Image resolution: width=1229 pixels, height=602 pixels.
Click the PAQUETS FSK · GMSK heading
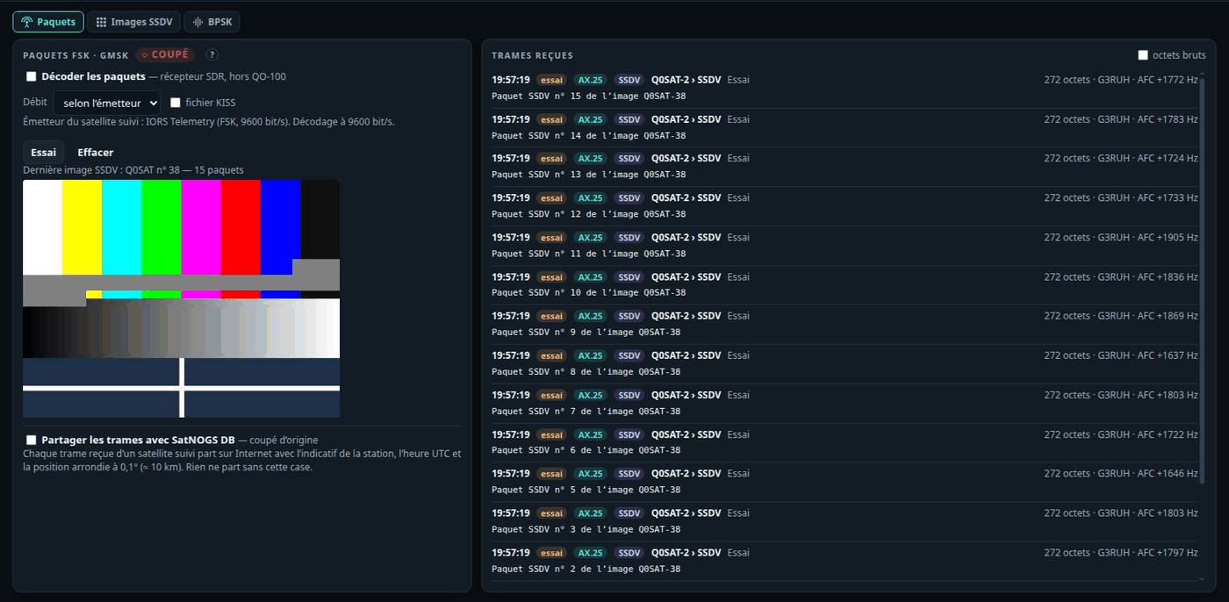coord(75,54)
